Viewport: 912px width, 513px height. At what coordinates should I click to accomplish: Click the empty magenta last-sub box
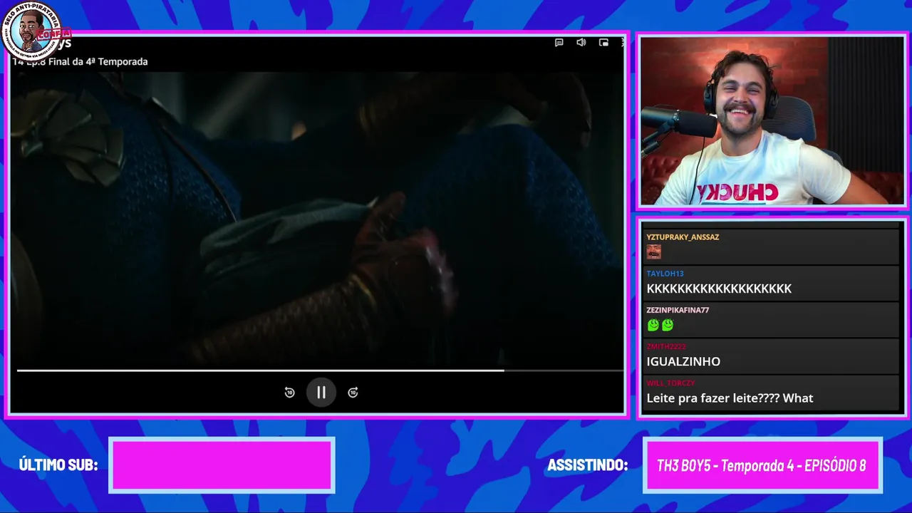tap(222, 465)
